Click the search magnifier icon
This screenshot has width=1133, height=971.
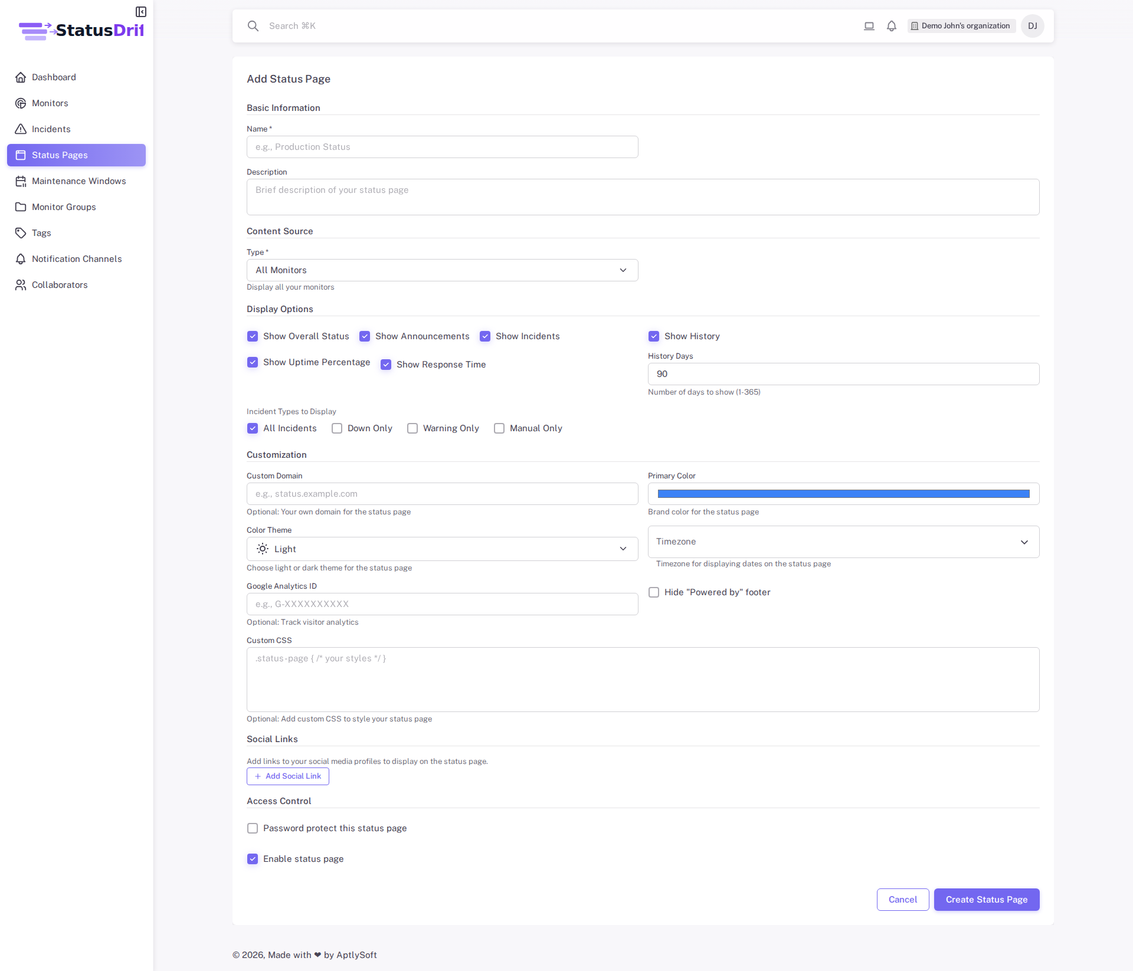pyautogui.click(x=253, y=26)
